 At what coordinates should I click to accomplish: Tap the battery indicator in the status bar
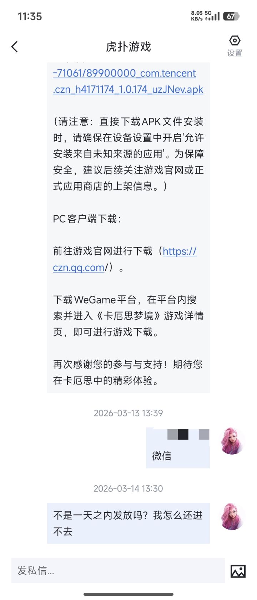231,16
